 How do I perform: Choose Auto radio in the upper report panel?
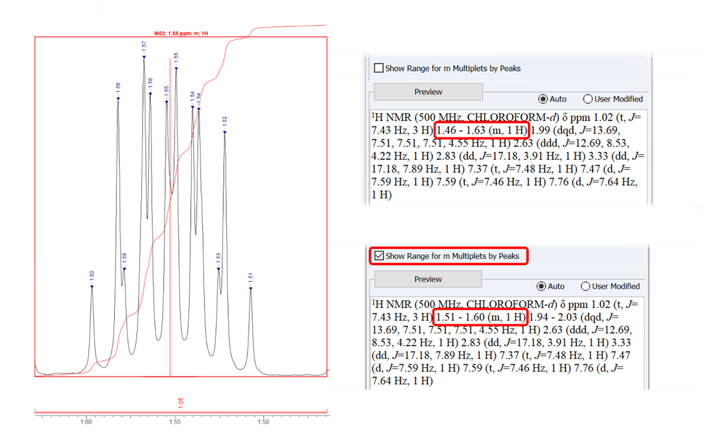click(543, 99)
